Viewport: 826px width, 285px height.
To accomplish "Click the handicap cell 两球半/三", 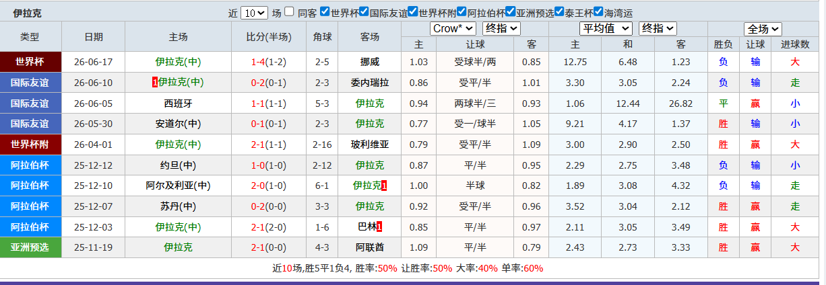I will click(475, 104).
